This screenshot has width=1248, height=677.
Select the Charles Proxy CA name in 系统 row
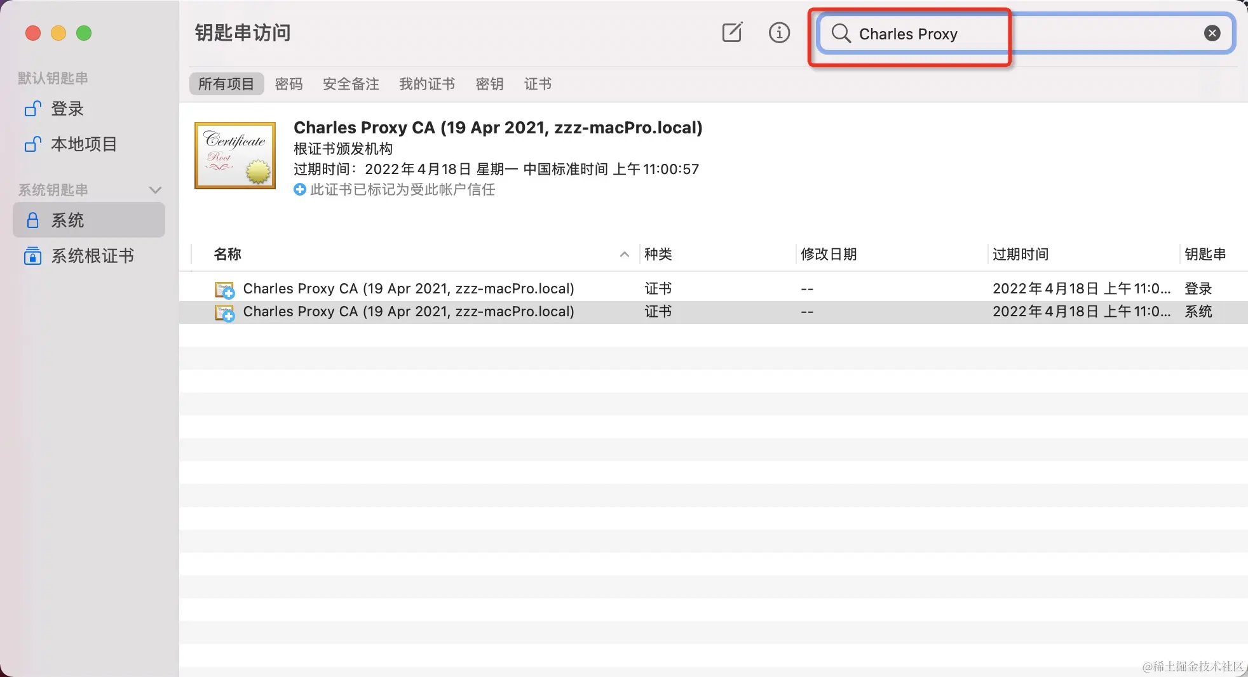pos(409,311)
